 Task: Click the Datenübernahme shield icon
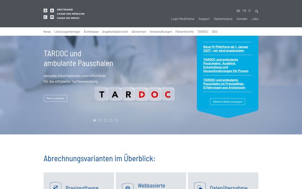200,186
